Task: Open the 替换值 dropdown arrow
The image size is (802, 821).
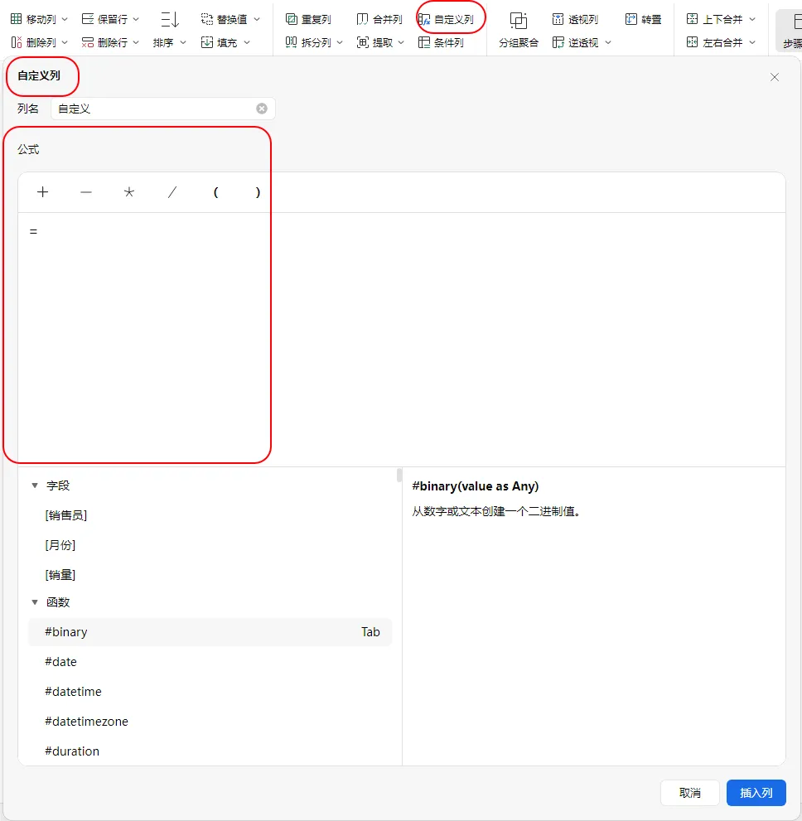Action: [x=257, y=19]
